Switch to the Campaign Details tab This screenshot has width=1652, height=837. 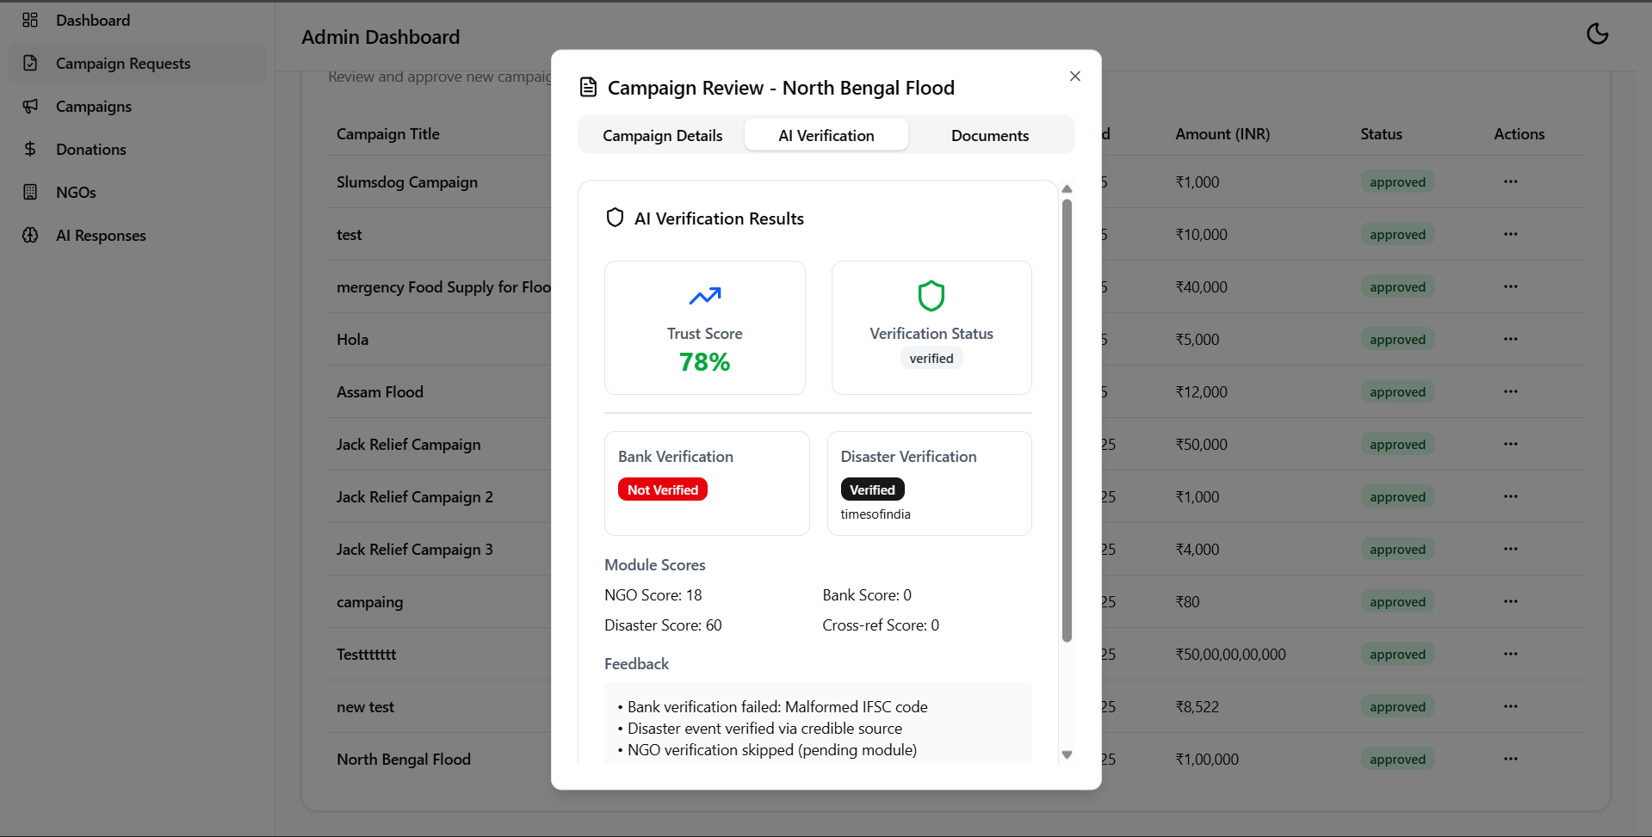click(x=662, y=135)
